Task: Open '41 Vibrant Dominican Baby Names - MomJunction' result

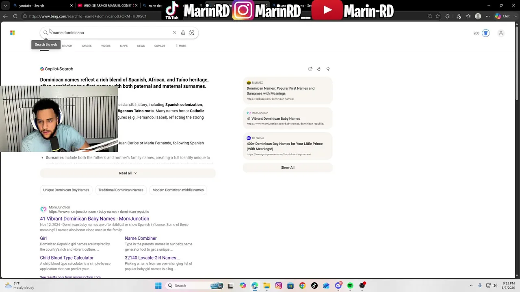Action: click(x=95, y=219)
